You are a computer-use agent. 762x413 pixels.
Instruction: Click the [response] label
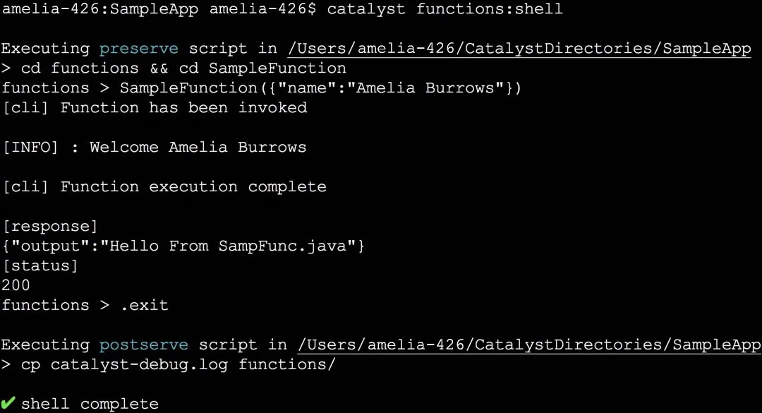coord(50,226)
